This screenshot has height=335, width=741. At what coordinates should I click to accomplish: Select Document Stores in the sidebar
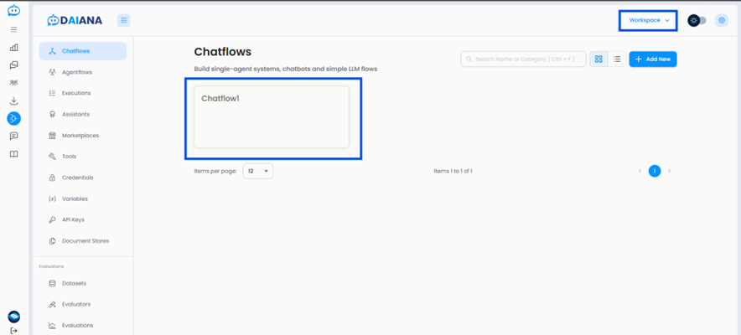click(85, 241)
